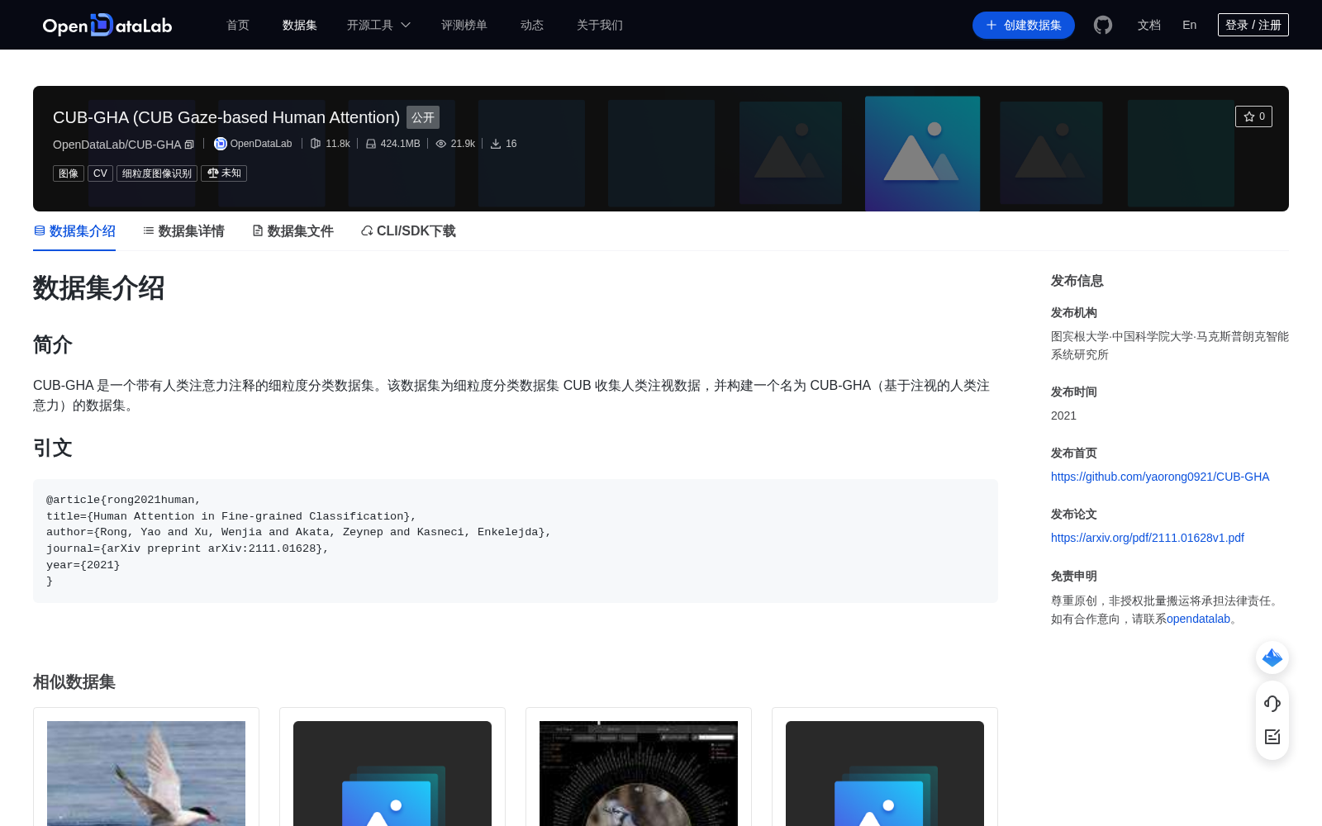The image size is (1322, 826).
Task: Switch language to En
Action: click(1190, 25)
